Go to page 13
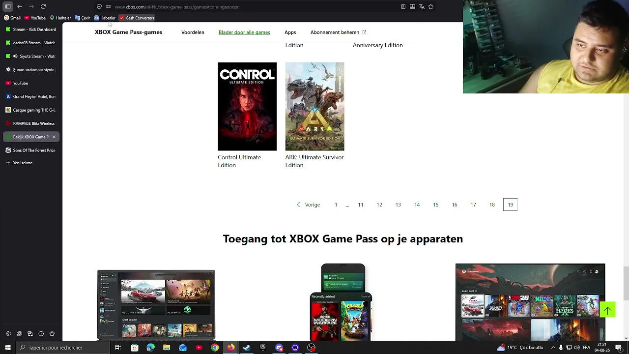This screenshot has height=354, width=629. [398, 205]
